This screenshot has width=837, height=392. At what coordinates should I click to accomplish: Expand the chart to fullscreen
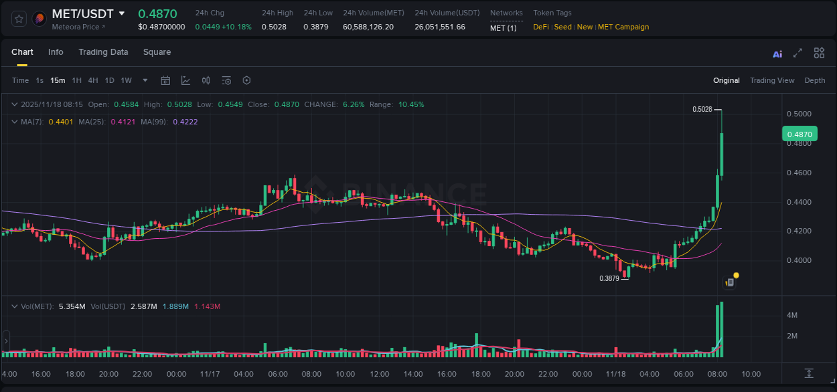(x=797, y=53)
